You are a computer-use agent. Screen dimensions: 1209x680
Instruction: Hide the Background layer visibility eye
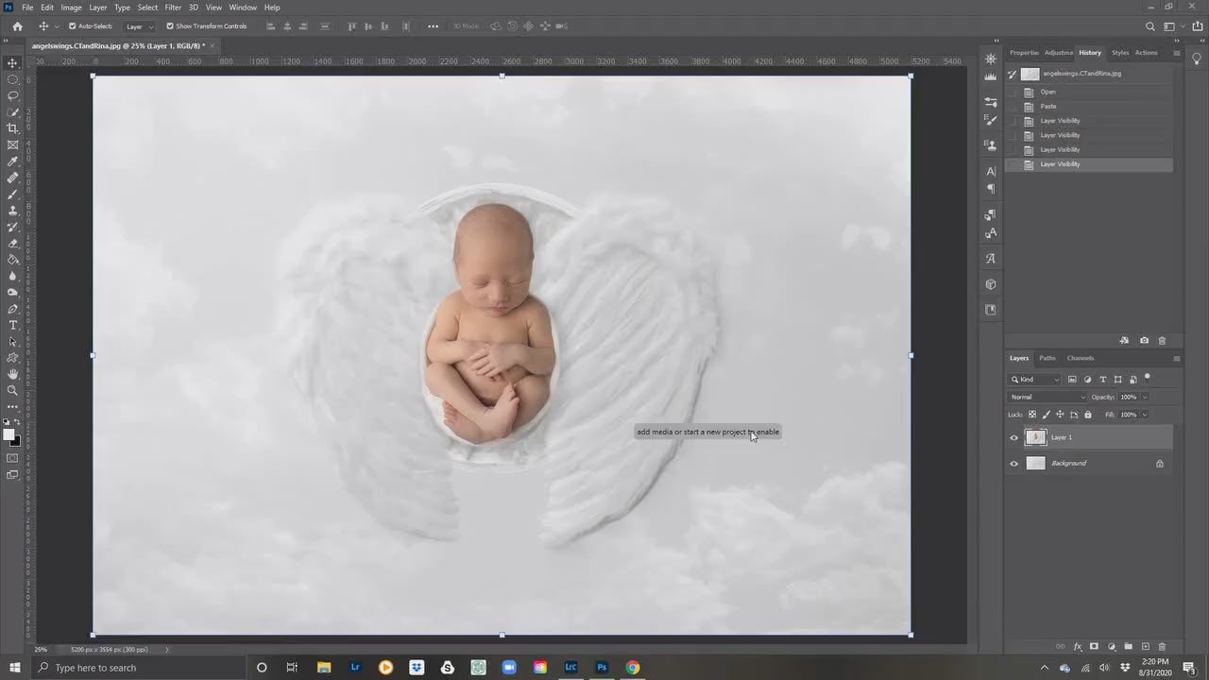(1013, 463)
